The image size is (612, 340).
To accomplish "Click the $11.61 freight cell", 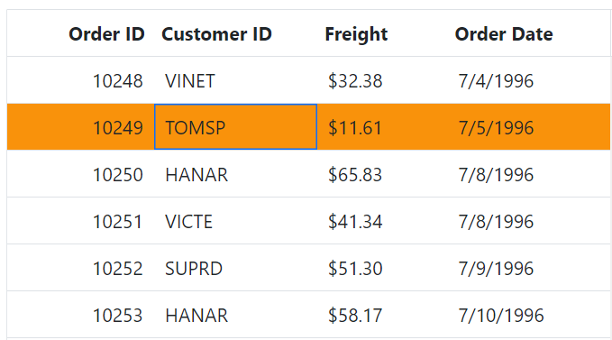I will 382,127.
